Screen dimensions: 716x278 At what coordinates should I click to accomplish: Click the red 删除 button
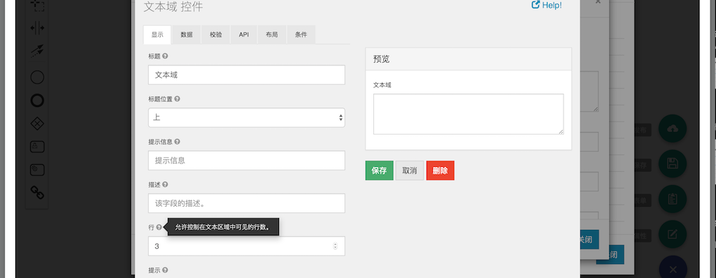441,170
